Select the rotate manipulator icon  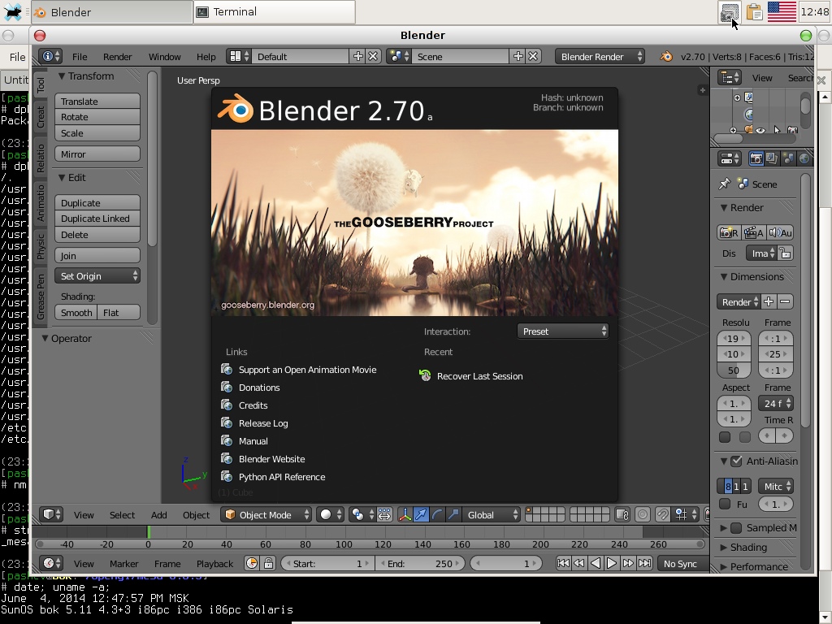[x=437, y=514]
